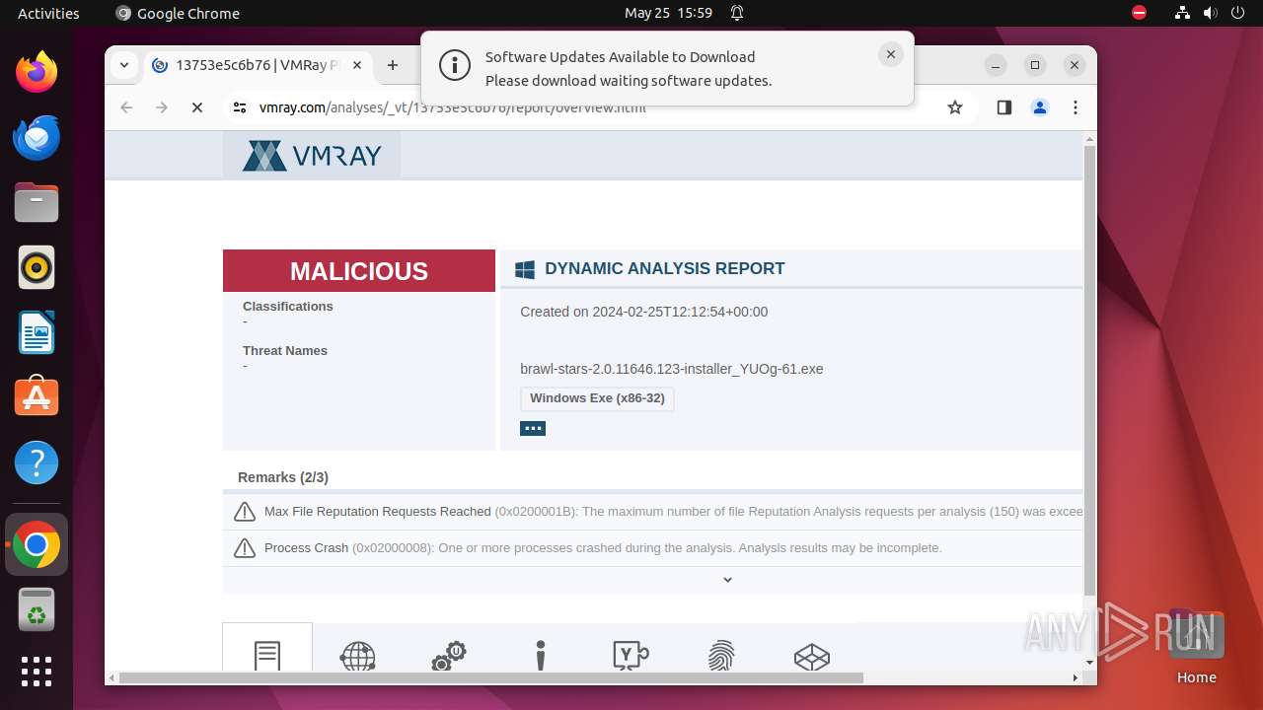Viewport: 1263px width, 710px height.
Task: View site information icon in address bar
Action: point(240,107)
